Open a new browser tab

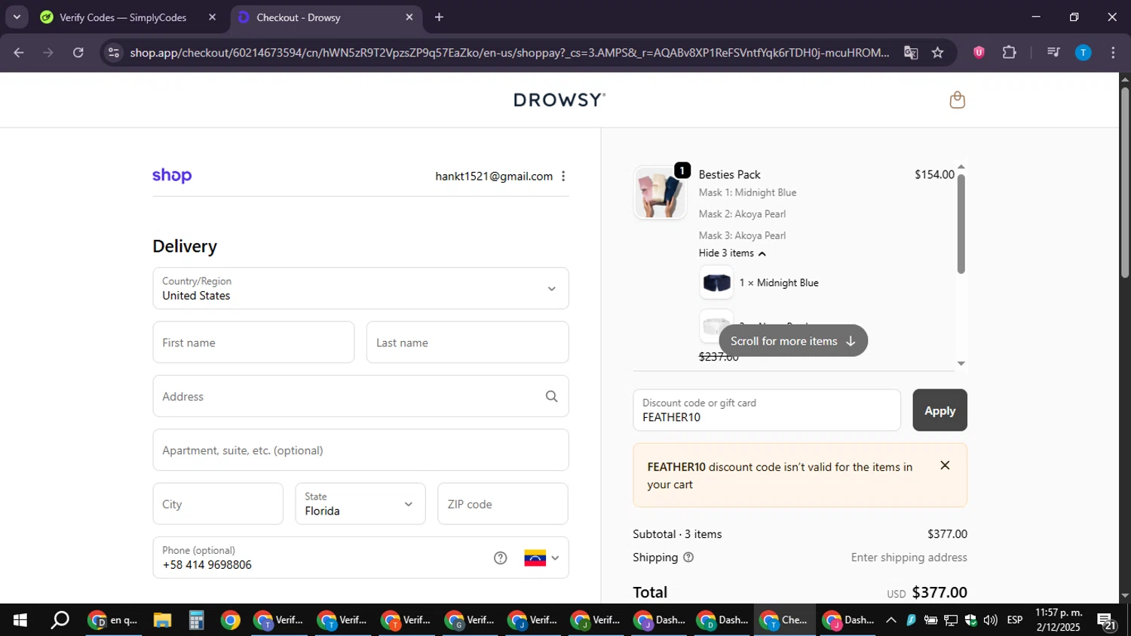click(x=439, y=17)
